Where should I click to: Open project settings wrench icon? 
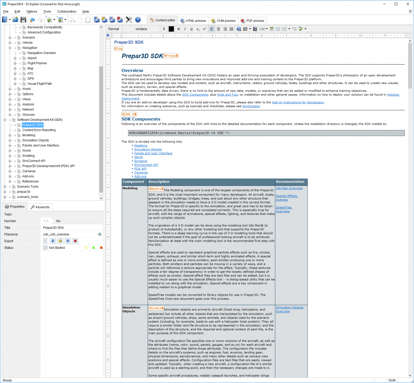(129, 19)
